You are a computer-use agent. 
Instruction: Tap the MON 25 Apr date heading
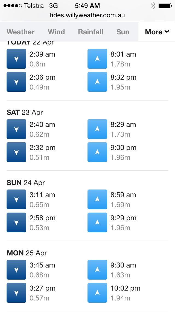27,253
